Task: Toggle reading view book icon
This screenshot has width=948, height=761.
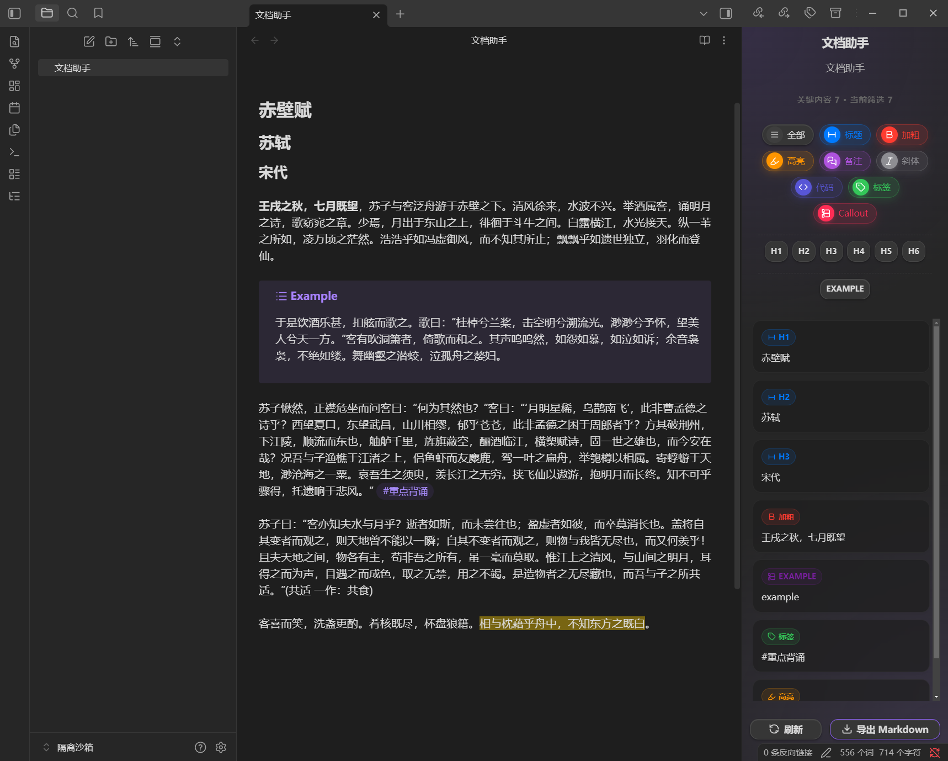Action: click(x=705, y=40)
